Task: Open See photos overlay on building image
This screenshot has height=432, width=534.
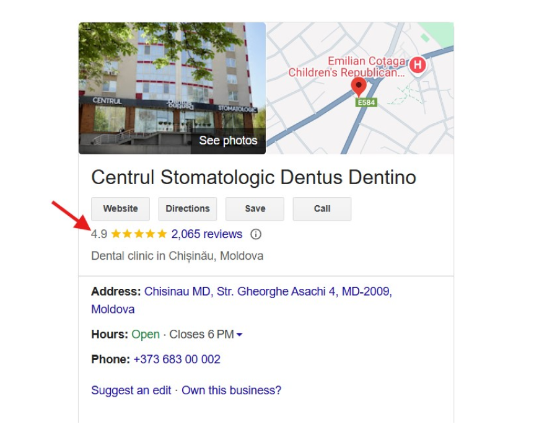Action: coord(228,140)
